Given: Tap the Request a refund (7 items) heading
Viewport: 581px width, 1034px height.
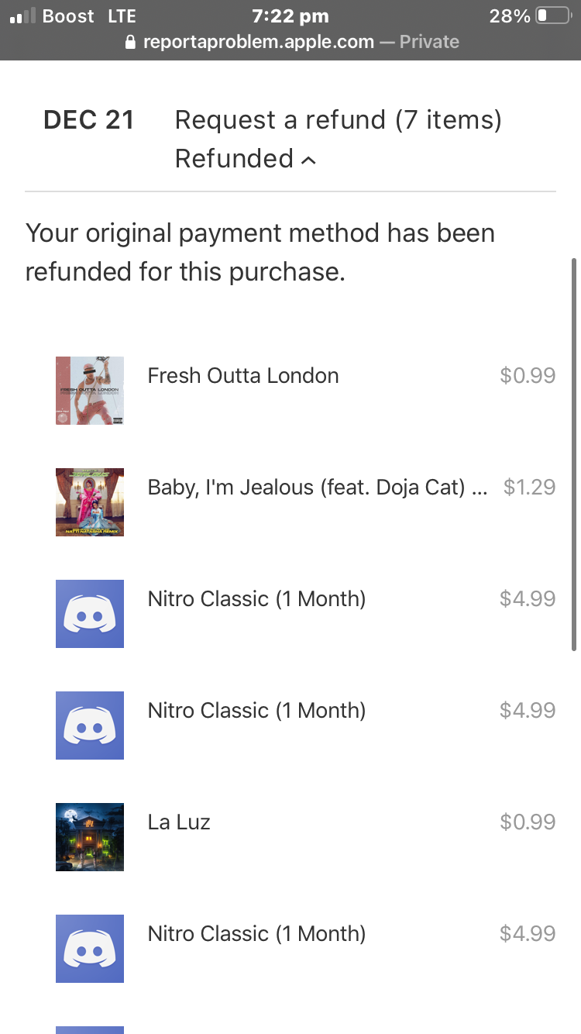Looking at the screenshot, I should (x=338, y=120).
